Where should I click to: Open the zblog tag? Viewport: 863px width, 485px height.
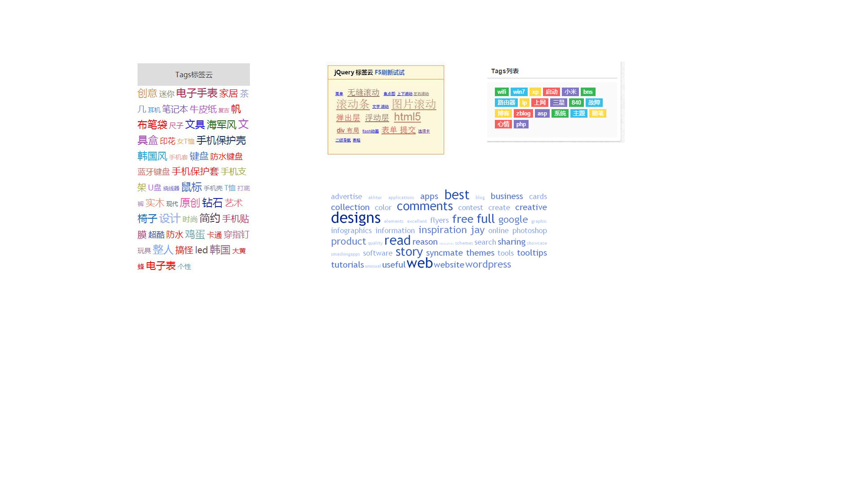(x=523, y=114)
